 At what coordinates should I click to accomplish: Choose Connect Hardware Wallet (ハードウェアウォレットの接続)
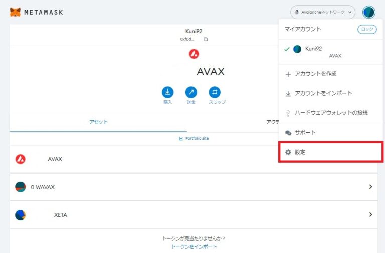coord(331,113)
